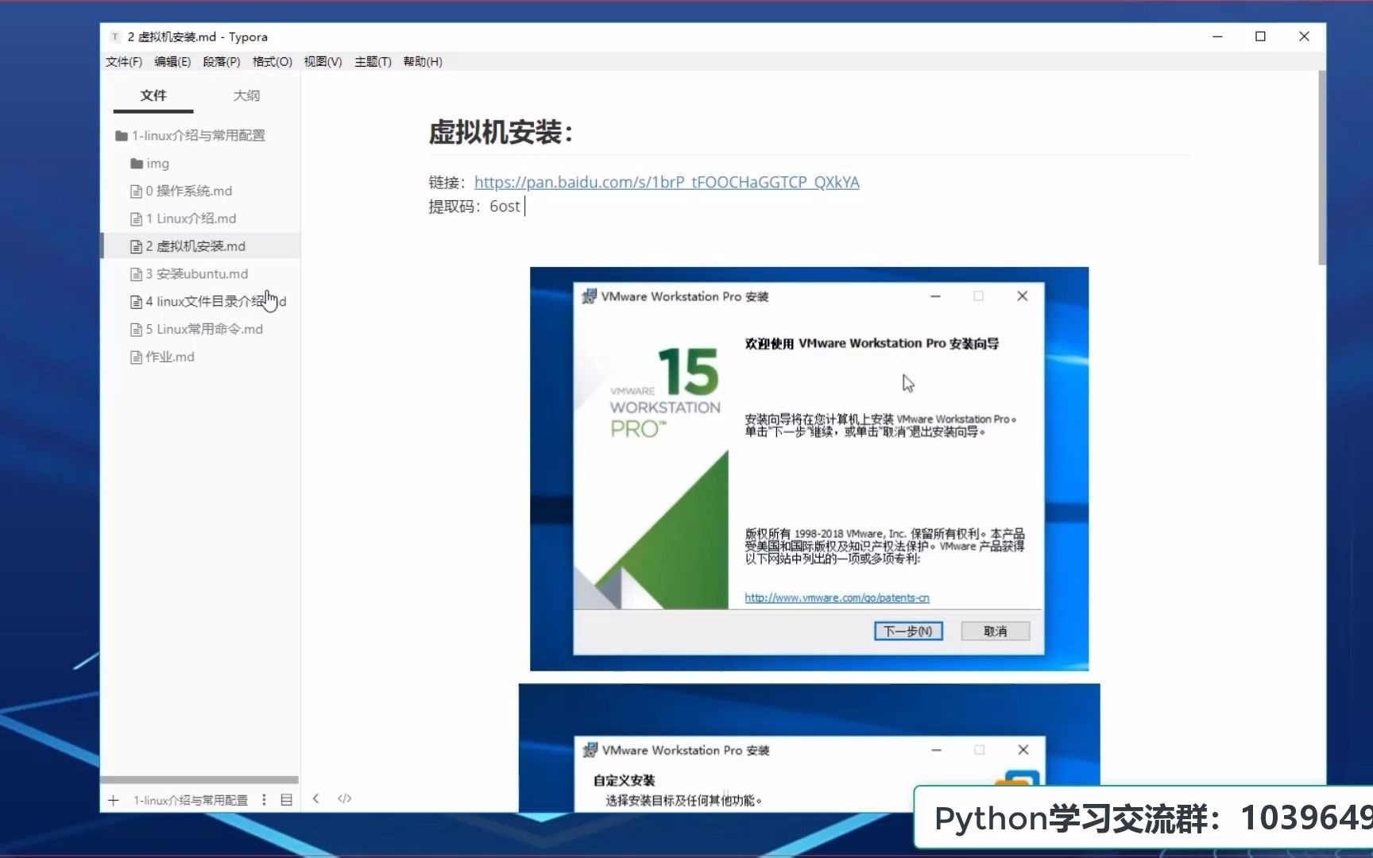The image size is (1373, 858).
Task: Open file 0 操作系统.md
Action: 189,191
